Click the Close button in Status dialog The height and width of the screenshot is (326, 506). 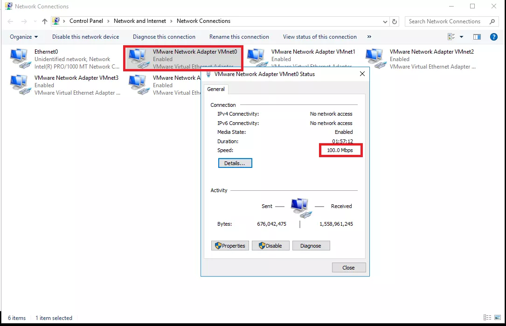(x=349, y=268)
